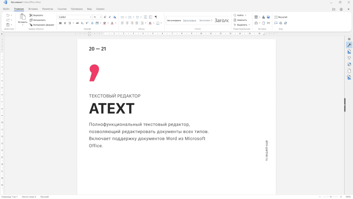
Task: Apply font color red A
Action: click(112, 23)
